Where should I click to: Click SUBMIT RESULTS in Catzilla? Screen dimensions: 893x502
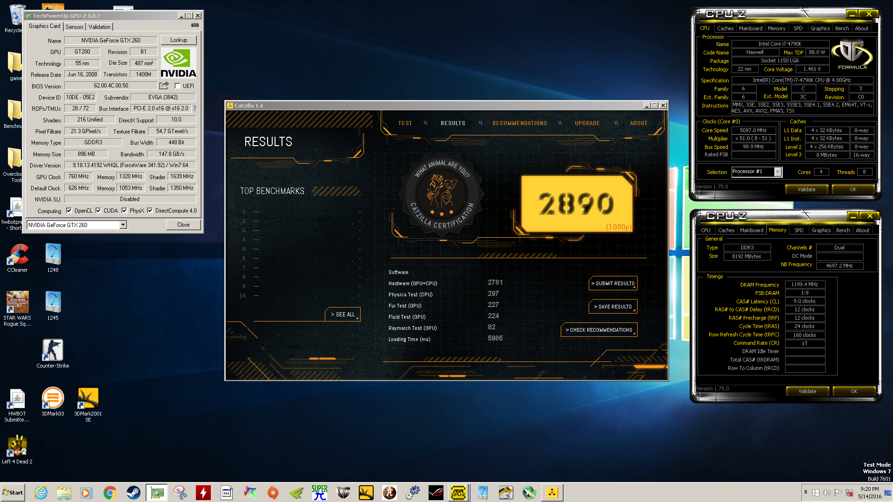(x=613, y=283)
